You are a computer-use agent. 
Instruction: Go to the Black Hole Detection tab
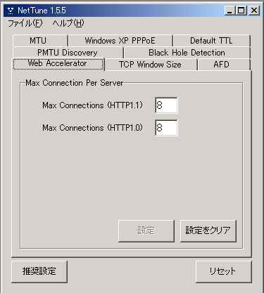pos(187,53)
